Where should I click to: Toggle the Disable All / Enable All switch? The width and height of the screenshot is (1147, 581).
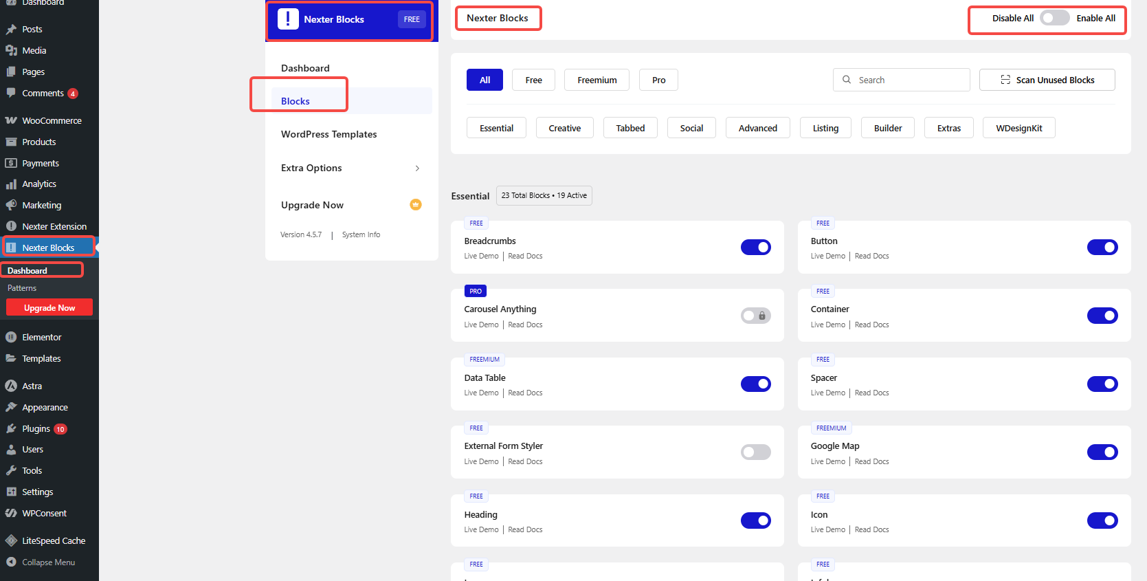1054,19
